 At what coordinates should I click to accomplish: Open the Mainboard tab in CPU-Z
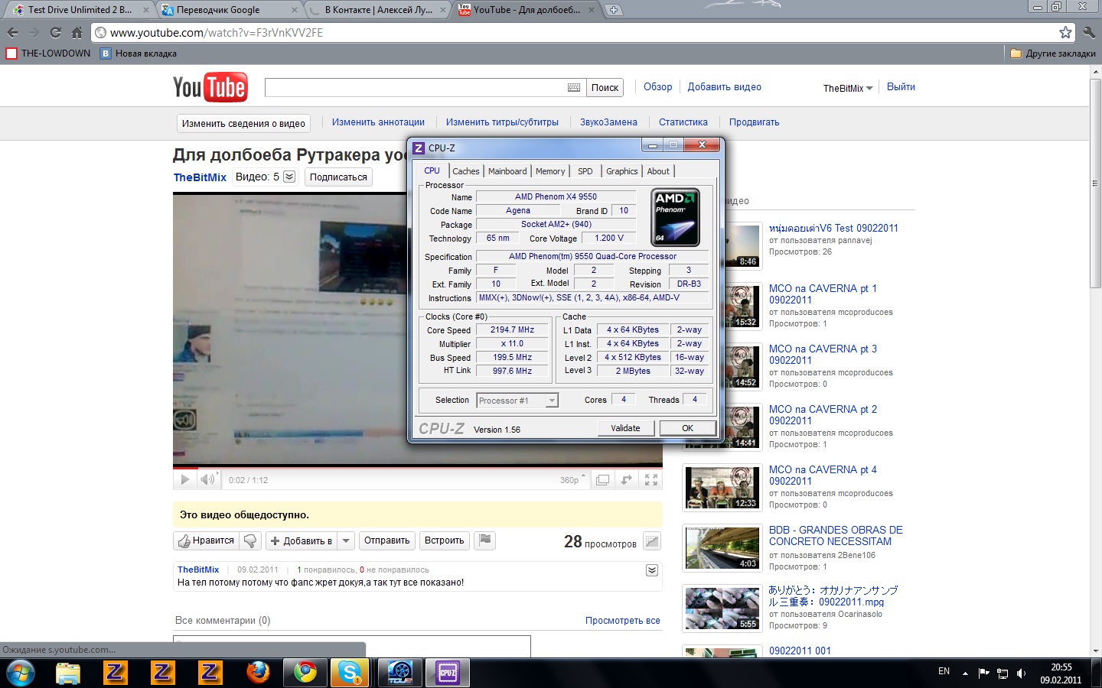tap(507, 171)
